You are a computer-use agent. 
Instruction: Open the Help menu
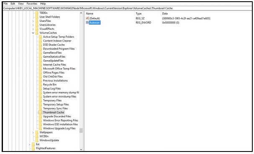tap(43, 4)
